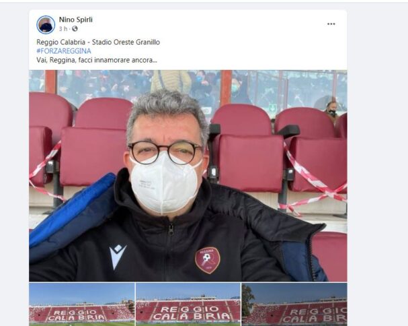Click the masked spectator in the upper right background
408x326 pixels.
(x=331, y=110)
